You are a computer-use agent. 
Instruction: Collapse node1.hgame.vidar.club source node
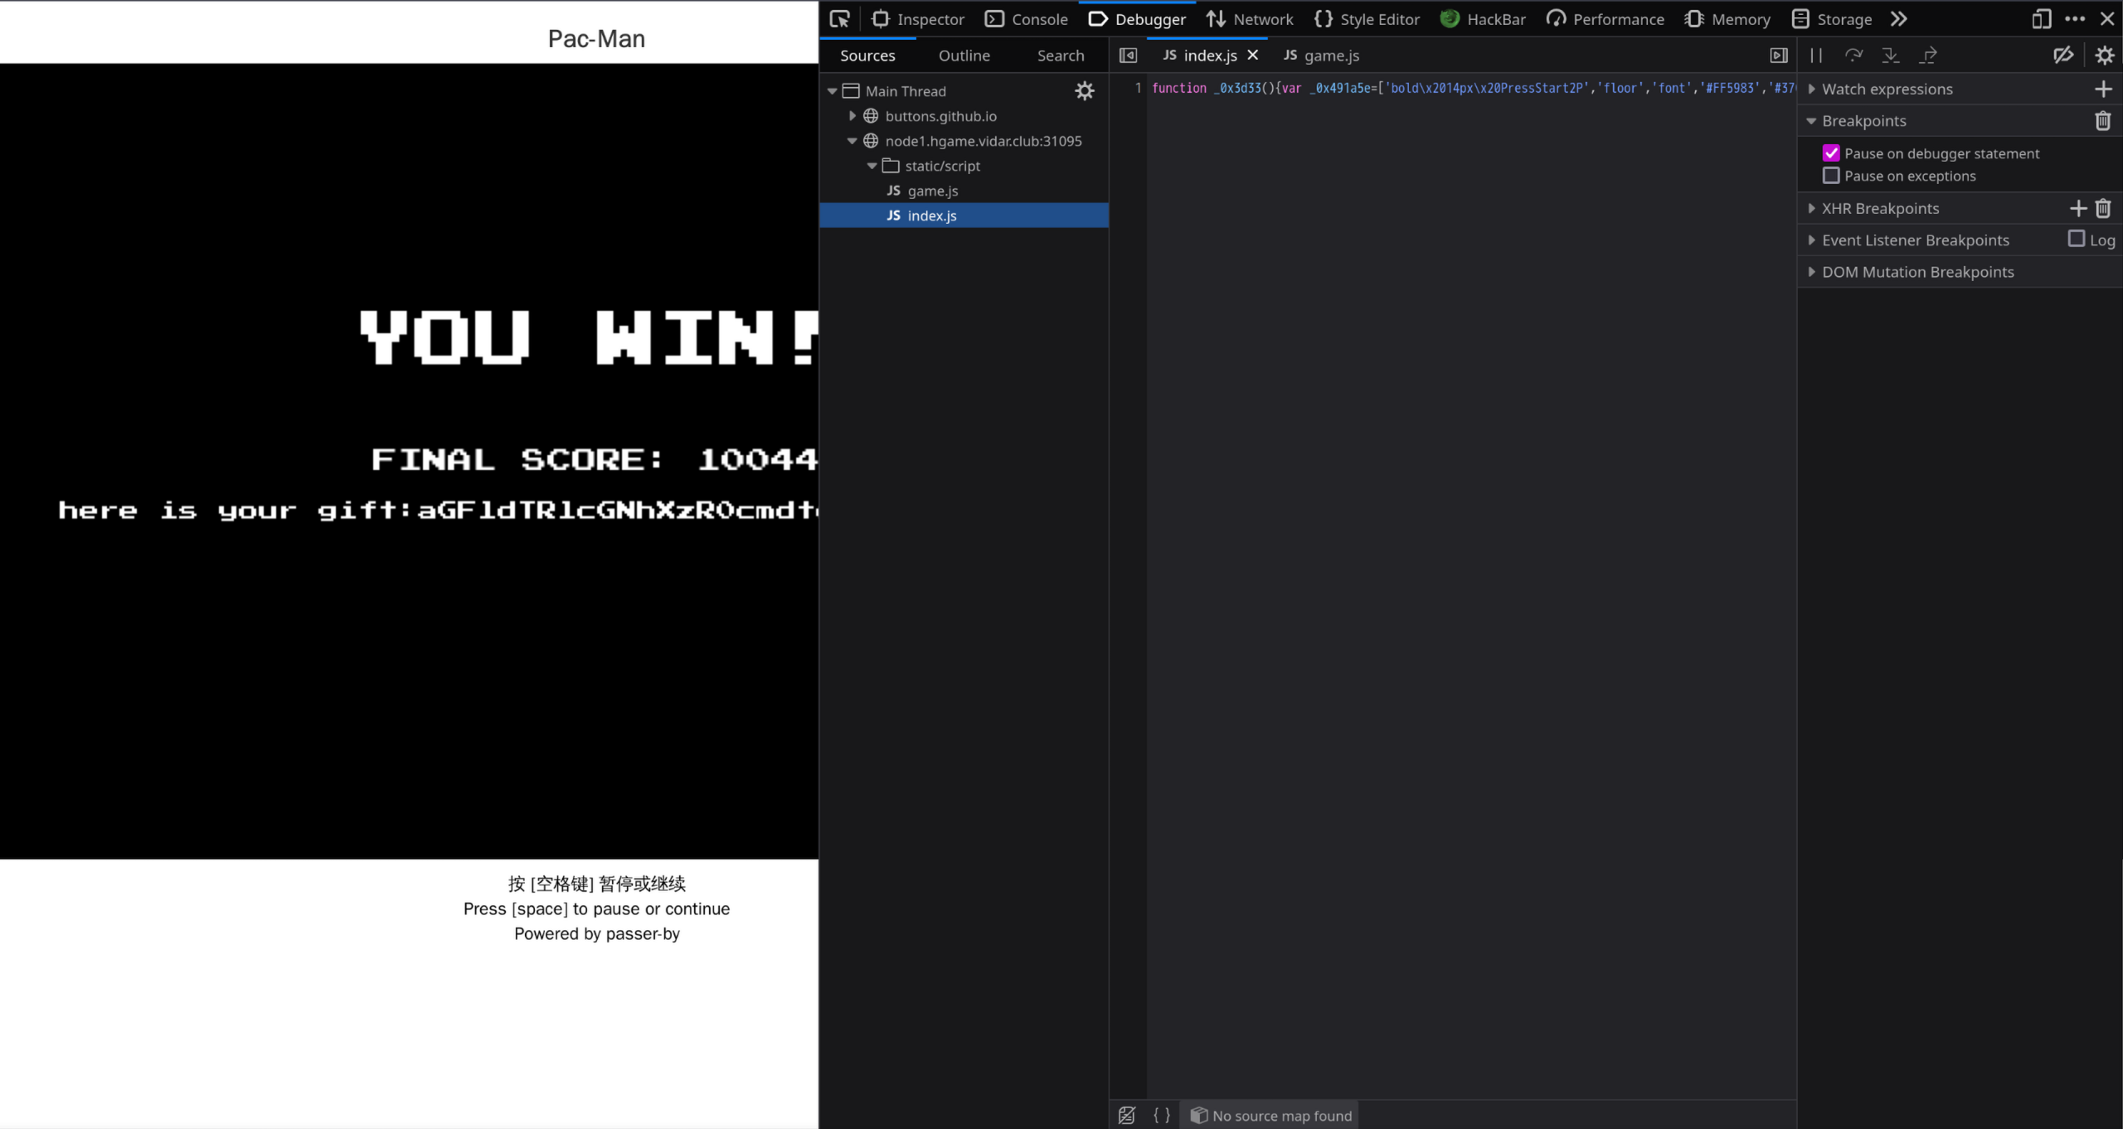[x=852, y=141]
